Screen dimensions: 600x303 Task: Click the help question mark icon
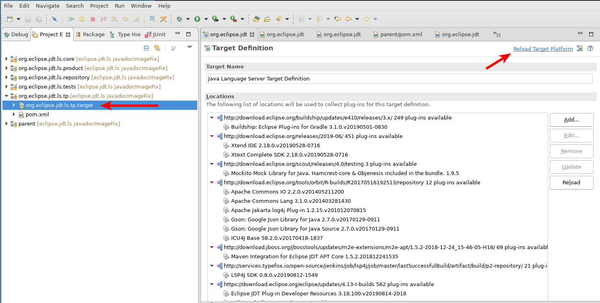point(590,48)
